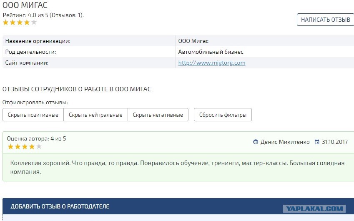Open the http://www.migtorg.com link
This screenshot has height=221, width=354.
click(212, 63)
